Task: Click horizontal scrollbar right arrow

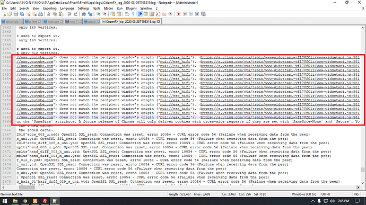Action: (x=358, y=188)
